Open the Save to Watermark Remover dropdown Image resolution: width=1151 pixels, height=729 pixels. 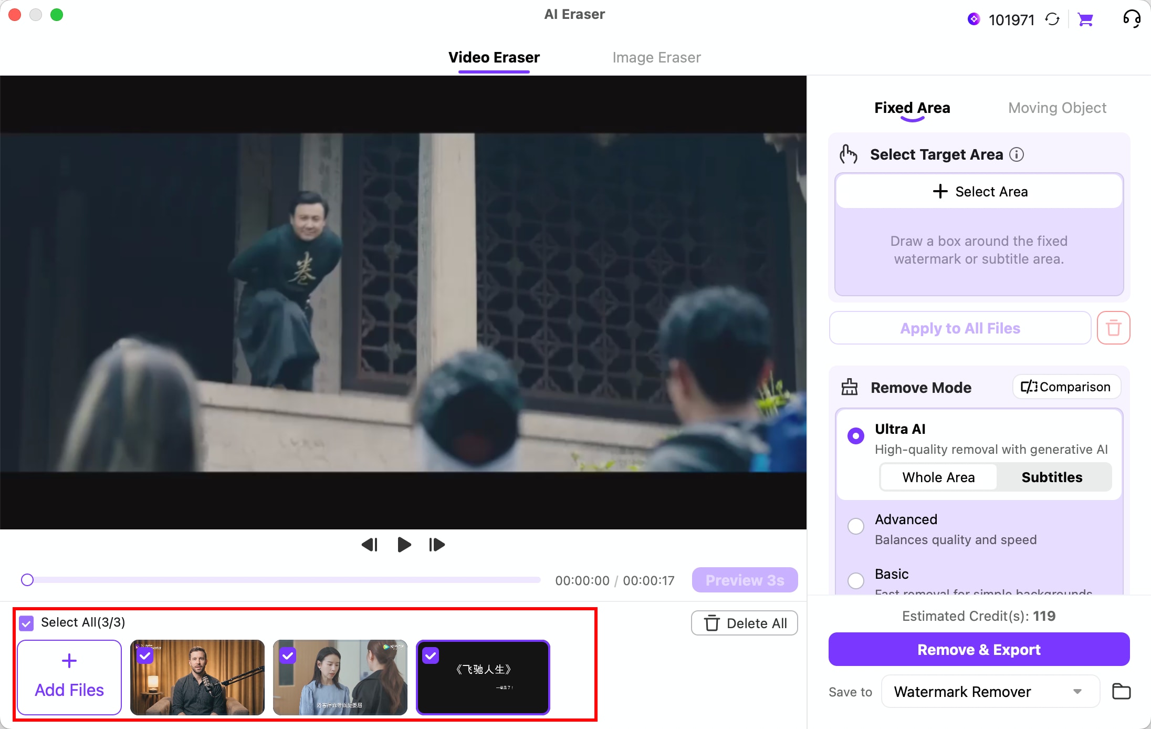click(990, 691)
